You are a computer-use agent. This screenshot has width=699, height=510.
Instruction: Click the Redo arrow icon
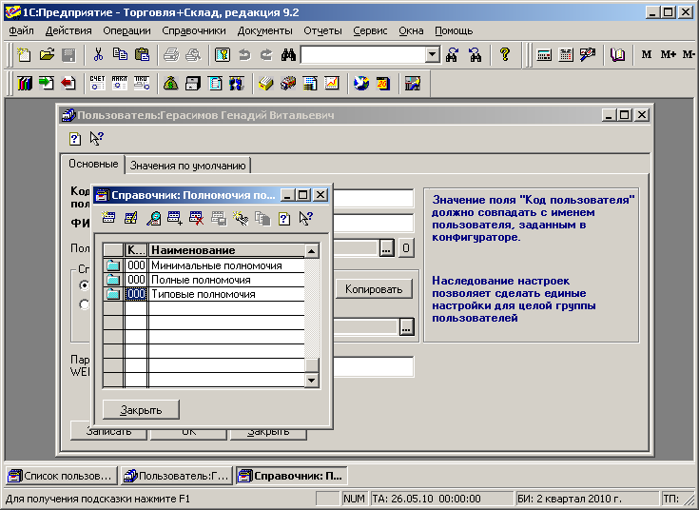pyautogui.click(x=266, y=55)
